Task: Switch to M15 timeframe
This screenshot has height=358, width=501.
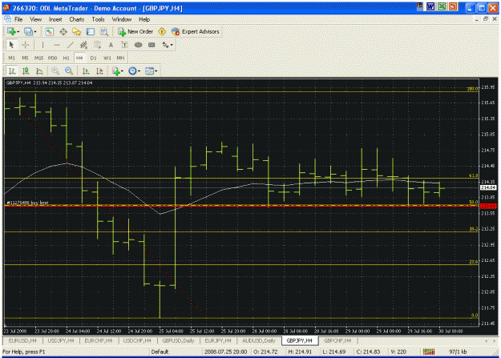Action: click(x=38, y=58)
